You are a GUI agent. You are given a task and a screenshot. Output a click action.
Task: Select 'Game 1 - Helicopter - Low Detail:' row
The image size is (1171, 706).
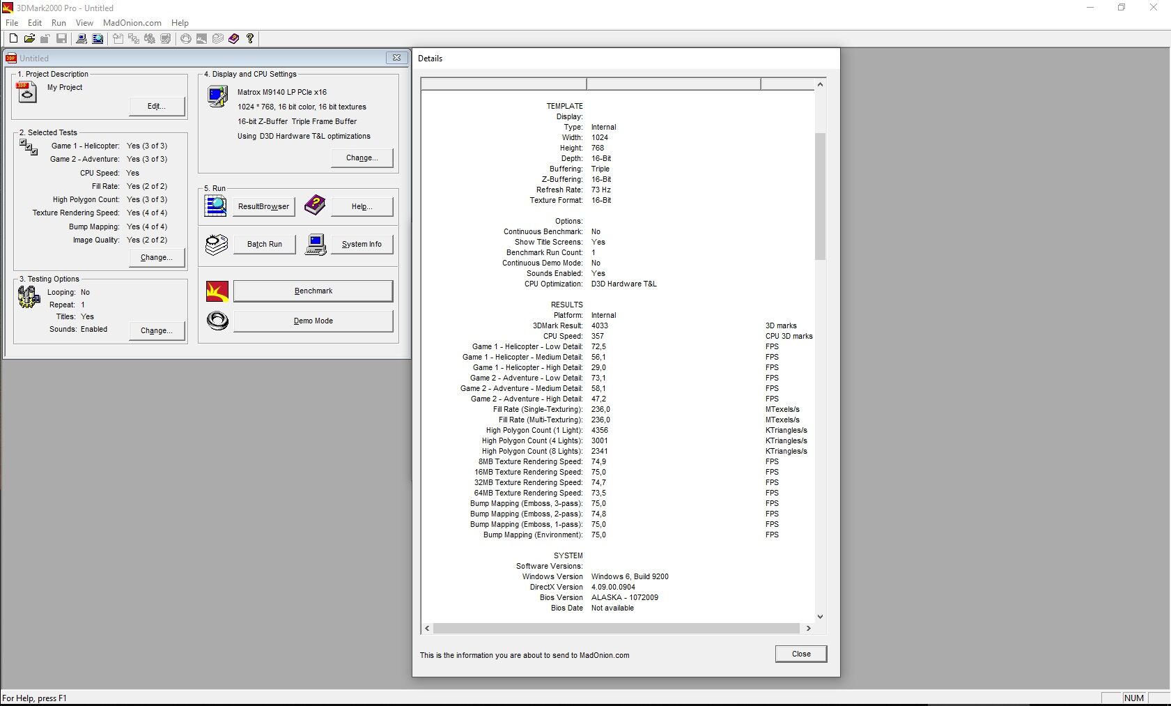pyautogui.click(x=618, y=346)
